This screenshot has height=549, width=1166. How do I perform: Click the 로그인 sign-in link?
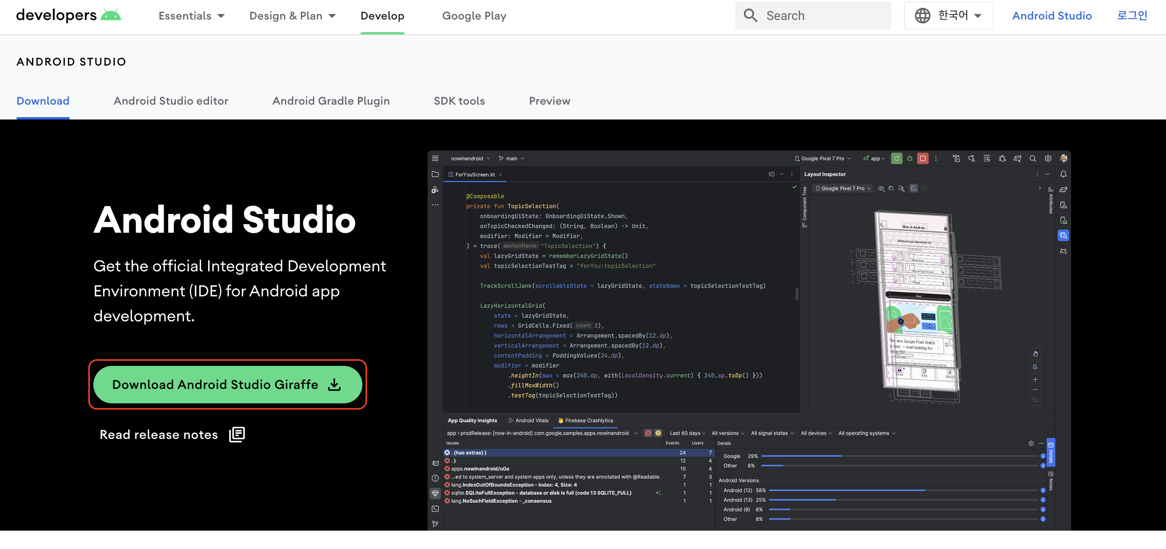pyautogui.click(x=1132, y=15)
